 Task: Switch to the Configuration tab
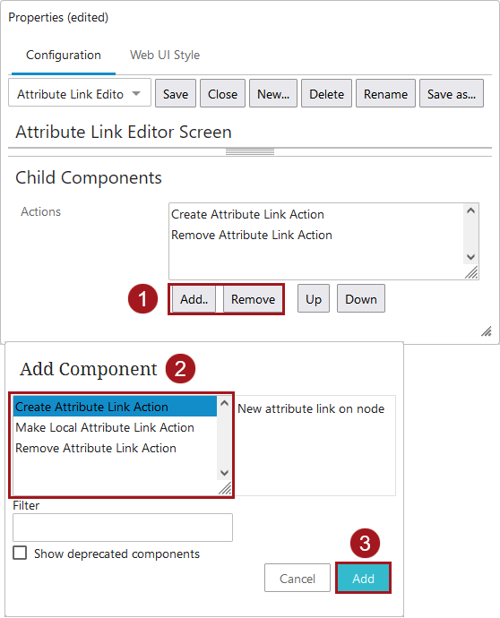pyautogui.click(x=64, y=56)
